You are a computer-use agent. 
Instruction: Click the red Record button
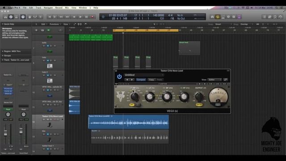[93, 17]
